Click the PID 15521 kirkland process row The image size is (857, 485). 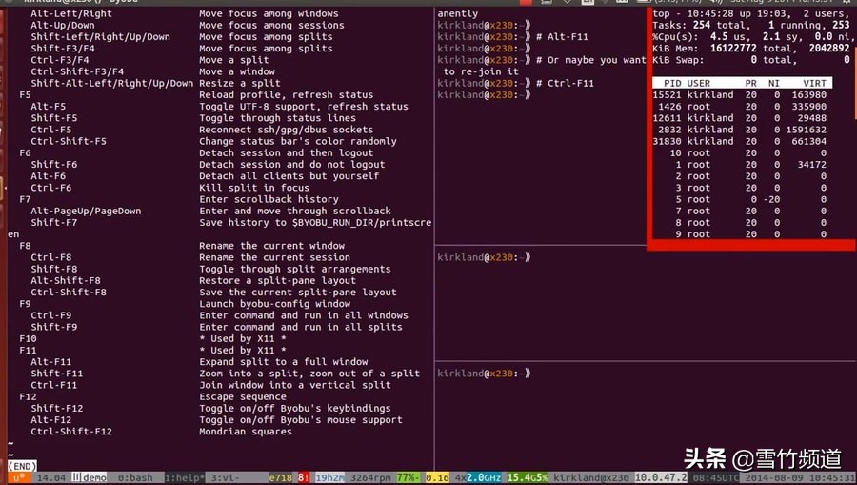740,94
